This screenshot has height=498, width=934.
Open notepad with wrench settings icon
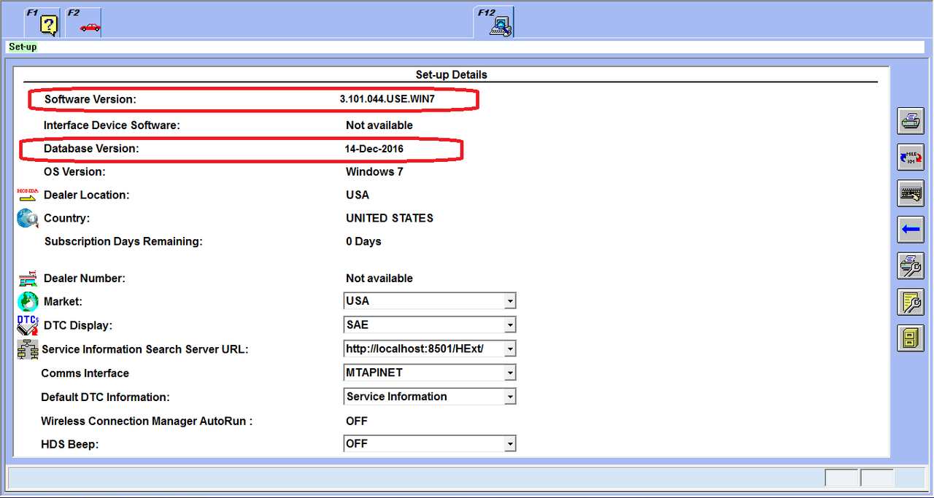pyautogui.click(x=910, y=302)
